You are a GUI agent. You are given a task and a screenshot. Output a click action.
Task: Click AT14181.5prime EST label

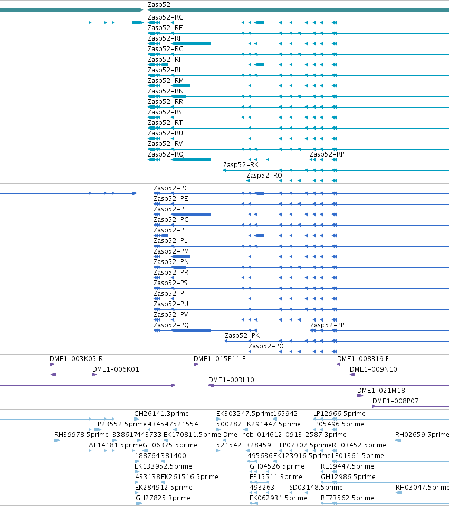click(x=116, y=445)
